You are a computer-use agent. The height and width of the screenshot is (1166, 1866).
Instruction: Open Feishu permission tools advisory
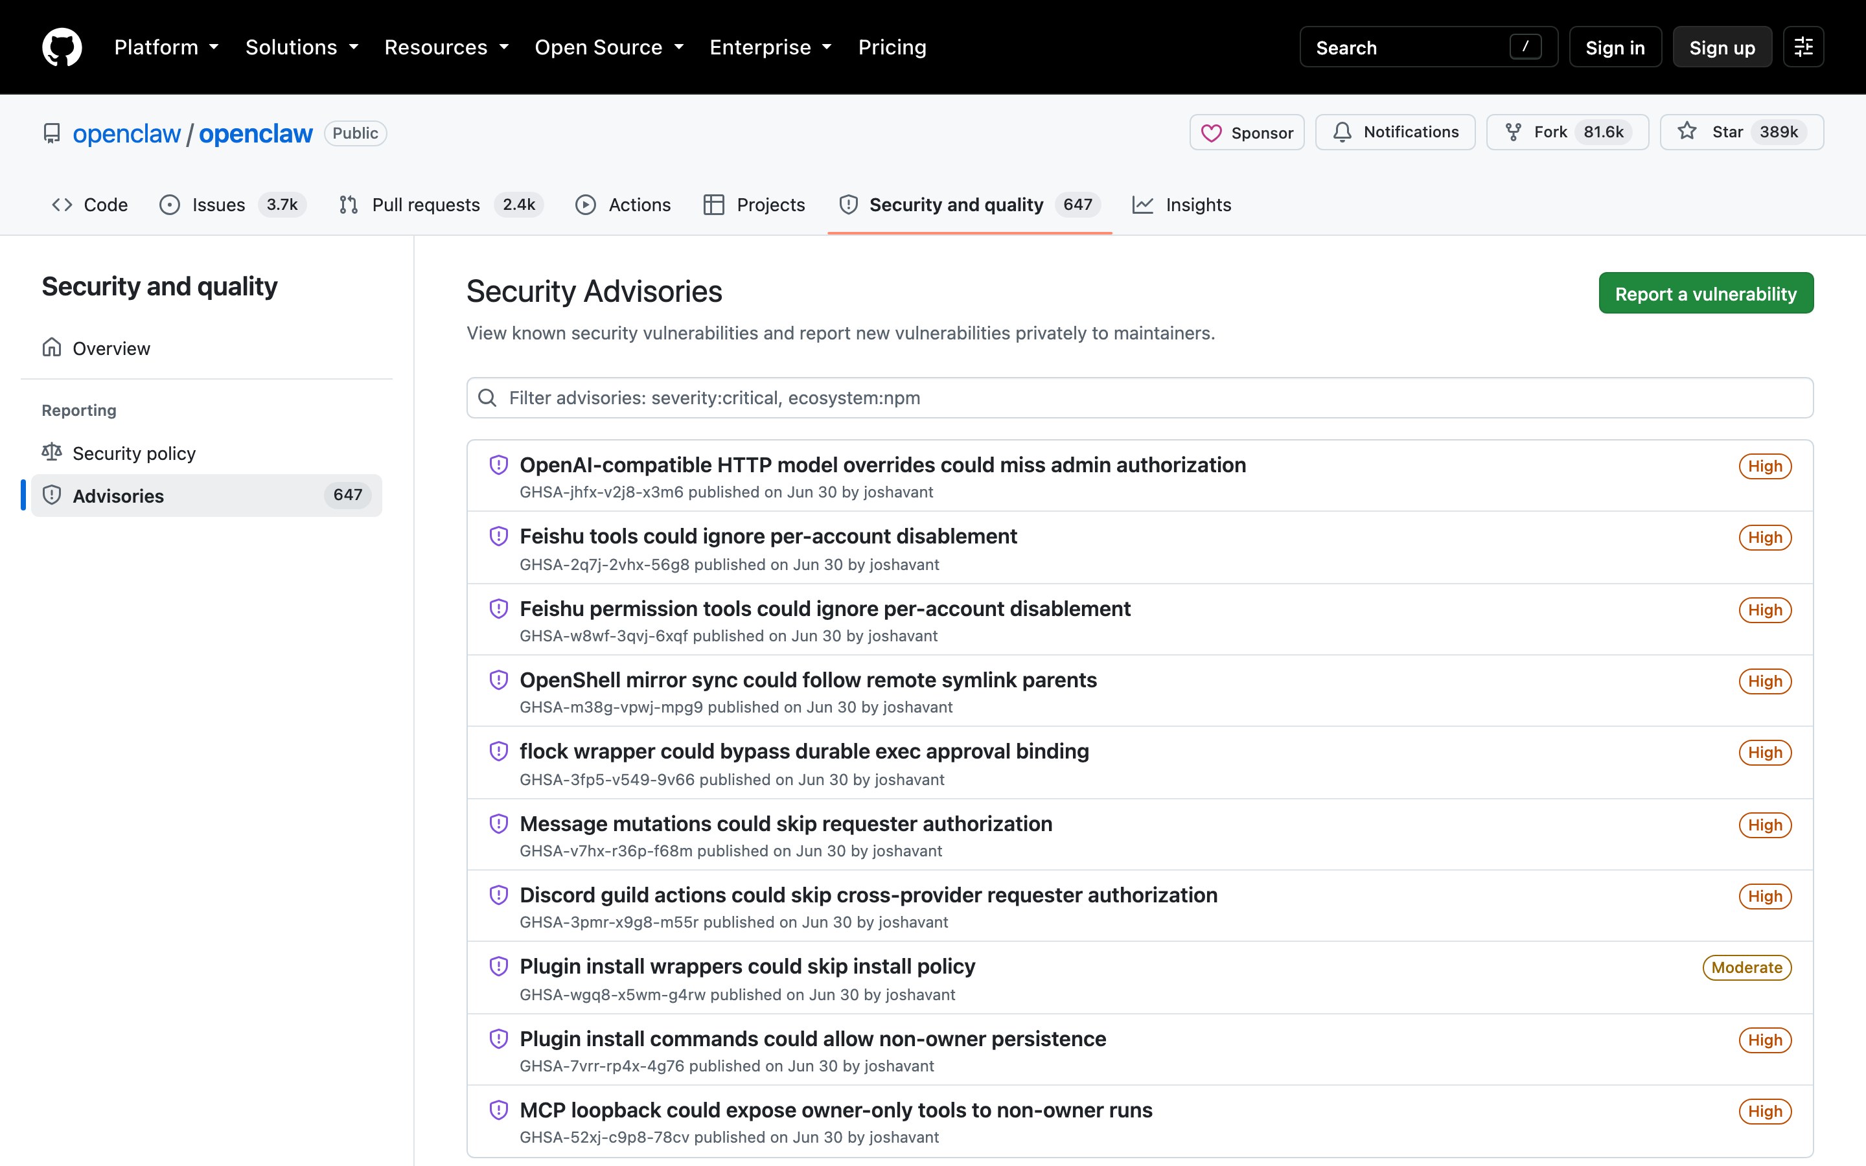[x=825, y=608]
